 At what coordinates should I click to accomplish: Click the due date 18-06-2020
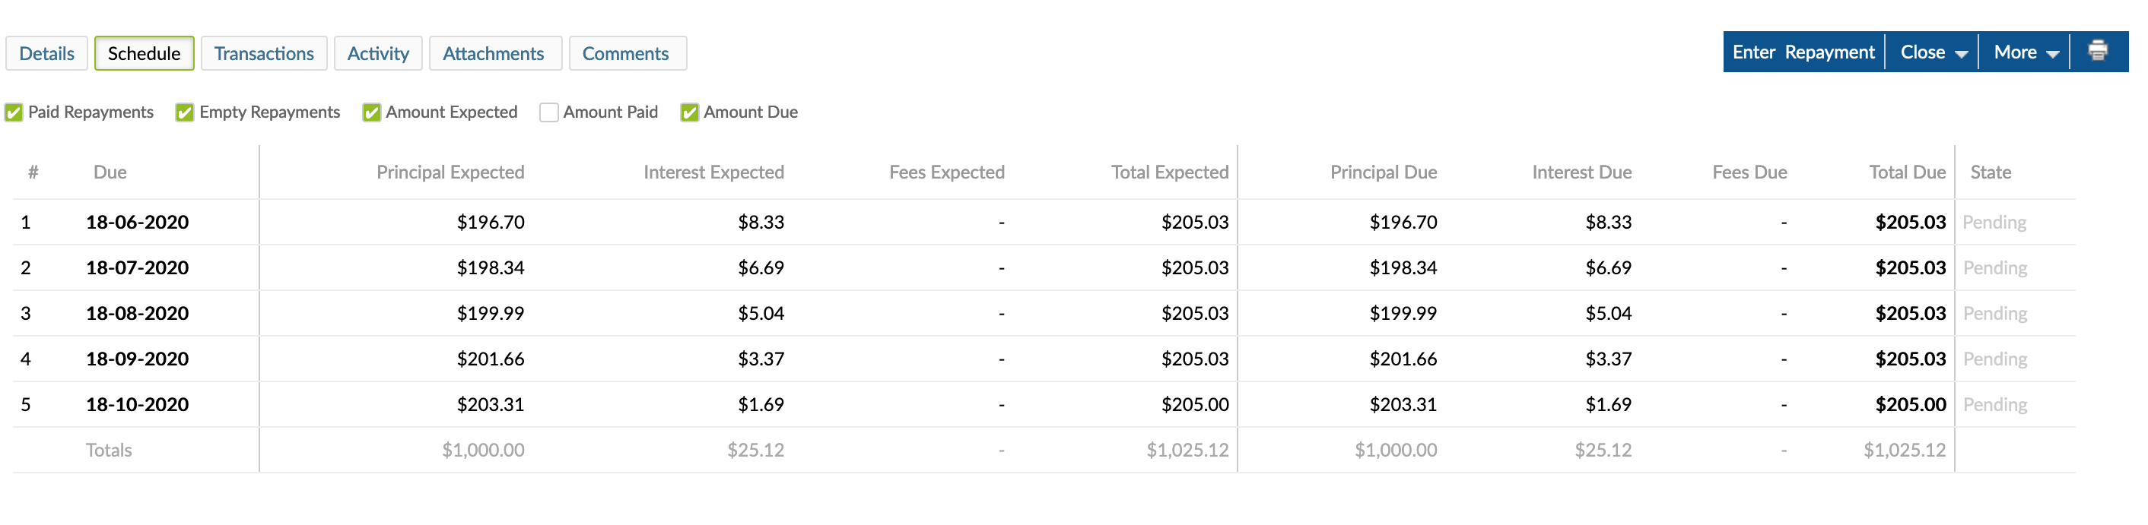click(x=138, y=222)
